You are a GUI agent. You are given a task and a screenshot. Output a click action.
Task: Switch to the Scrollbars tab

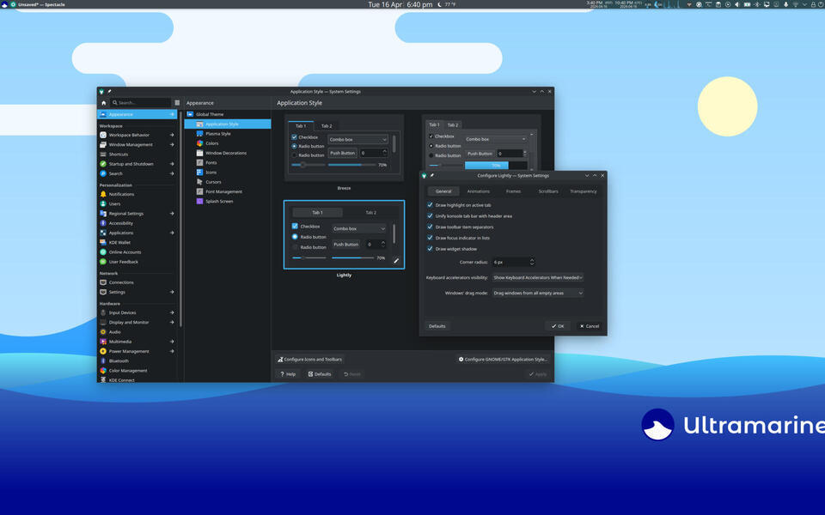pos(548,191)
